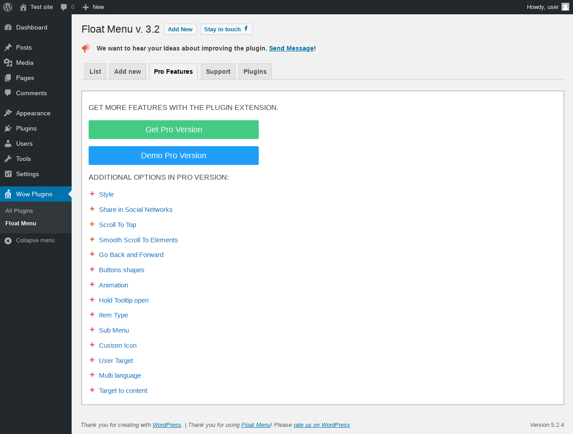Click the Pages icon in sidebar

click(x=8, y=78)
